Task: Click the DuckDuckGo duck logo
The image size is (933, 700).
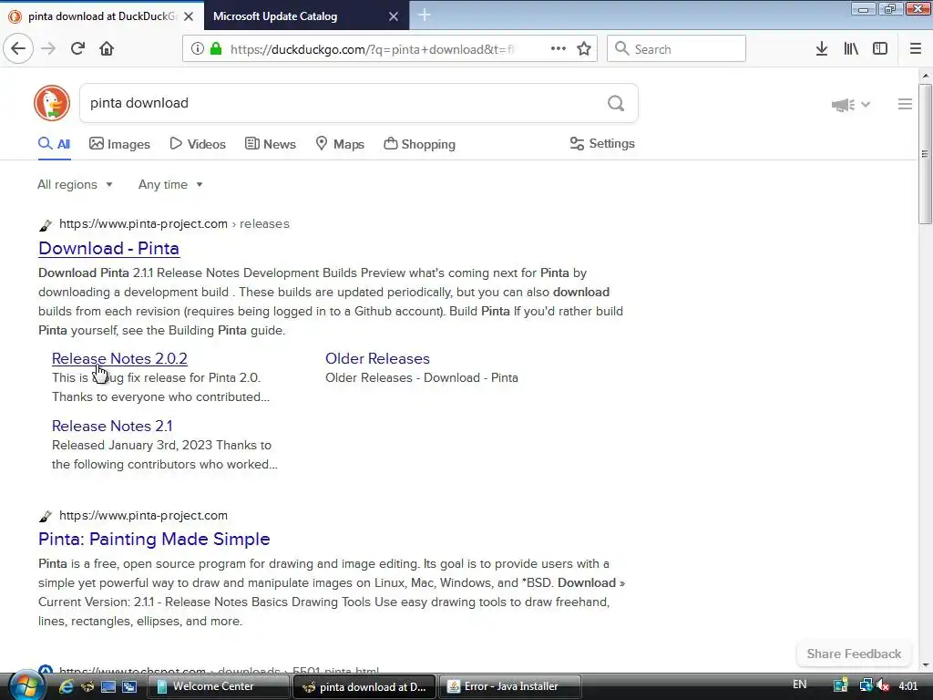Action: click(52, 103)
